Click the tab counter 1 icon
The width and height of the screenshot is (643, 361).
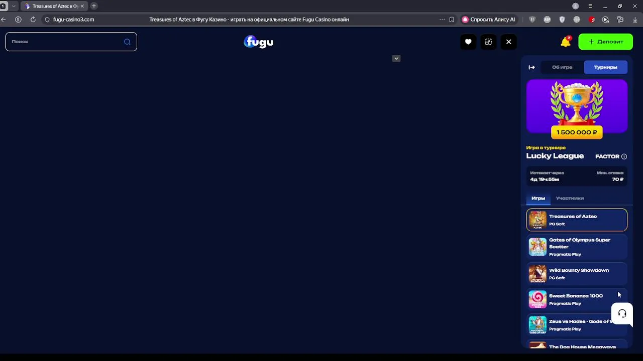[4, 6]
